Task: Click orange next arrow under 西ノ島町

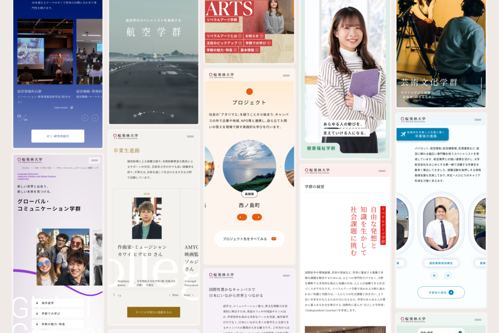Action: tap(257, 217)
